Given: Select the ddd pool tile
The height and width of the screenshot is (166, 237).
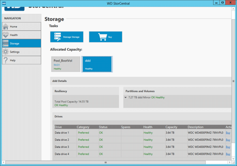Looking at the screenshot, I should 97,64.
